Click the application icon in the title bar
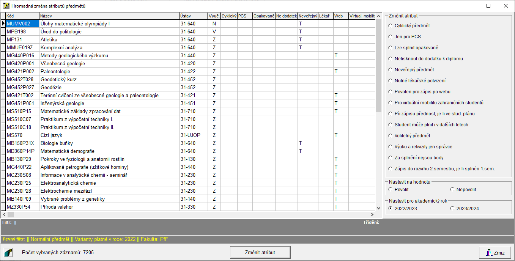 tap(6, 6)
